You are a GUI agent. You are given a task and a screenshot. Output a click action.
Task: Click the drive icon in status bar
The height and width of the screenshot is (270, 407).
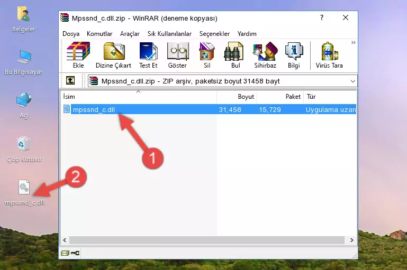tap(65, 253)
